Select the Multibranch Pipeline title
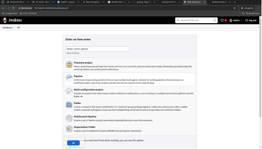This screenshot has width=262, height=149. tap(85, 117)
